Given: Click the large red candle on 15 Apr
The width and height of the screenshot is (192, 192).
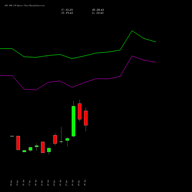Looking at the screenshot, I should pos(18,143).
